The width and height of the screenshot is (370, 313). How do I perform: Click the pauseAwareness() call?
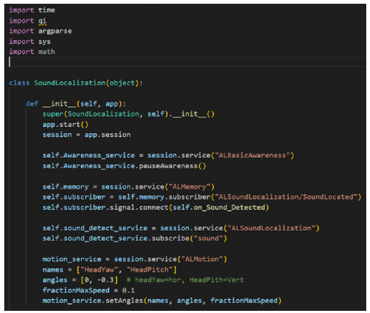(172, 166)
